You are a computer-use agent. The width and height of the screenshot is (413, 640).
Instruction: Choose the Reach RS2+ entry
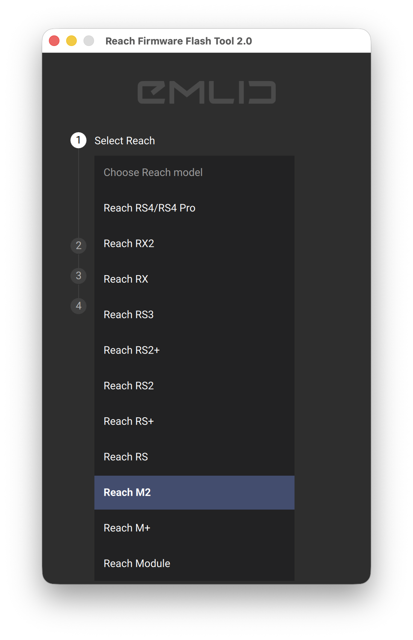pyautogui.click(x=194, y=350)
